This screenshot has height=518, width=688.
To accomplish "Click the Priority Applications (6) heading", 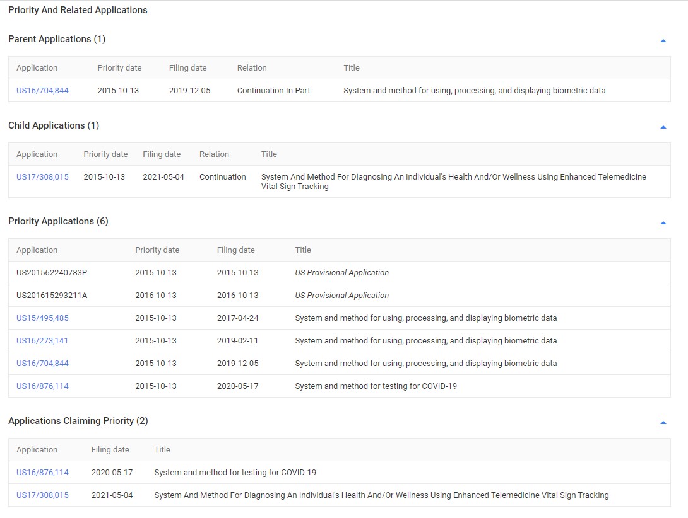I will [x=58, y=221].
